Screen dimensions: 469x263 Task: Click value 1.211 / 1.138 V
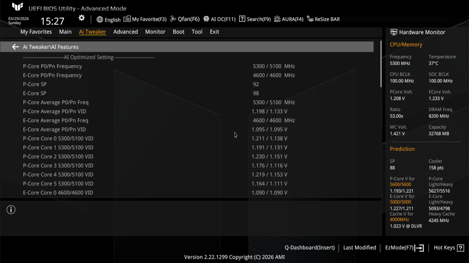coord(269,138)
